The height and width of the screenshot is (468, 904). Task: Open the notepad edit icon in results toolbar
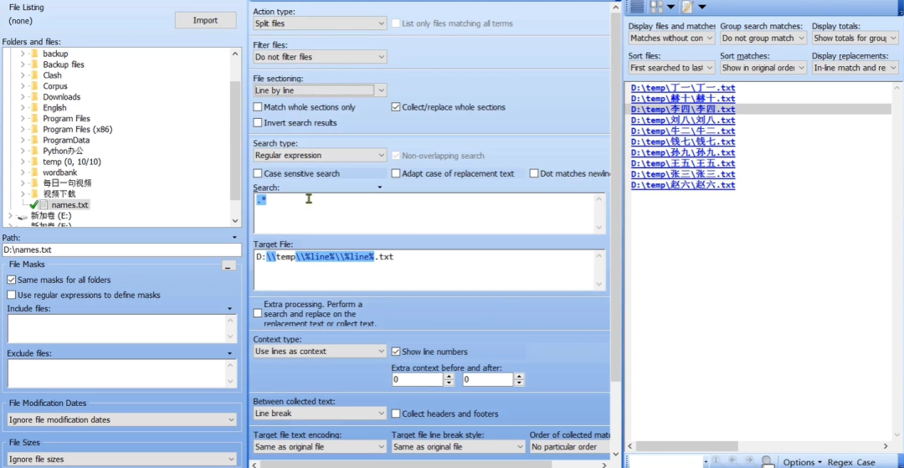pyautogui.click(x=687, y=7)
